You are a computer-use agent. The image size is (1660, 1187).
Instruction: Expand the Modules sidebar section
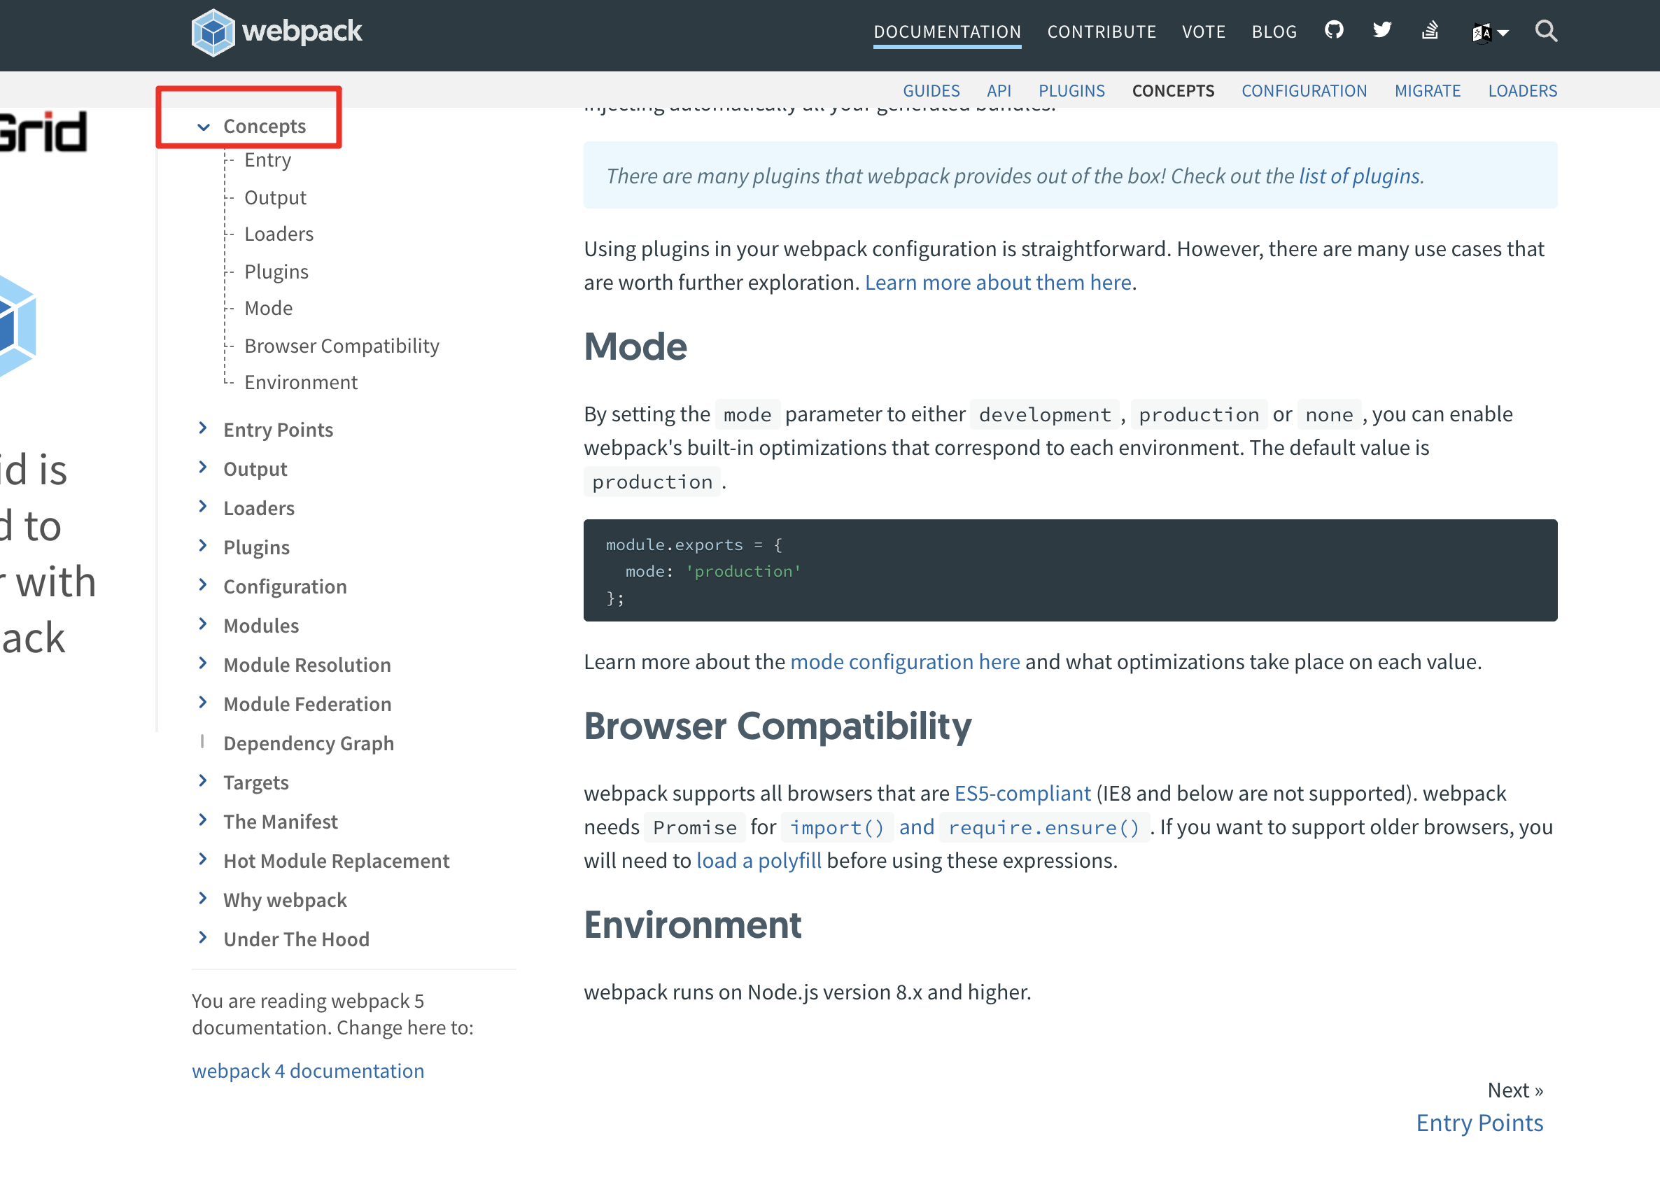tap(203, 624)
